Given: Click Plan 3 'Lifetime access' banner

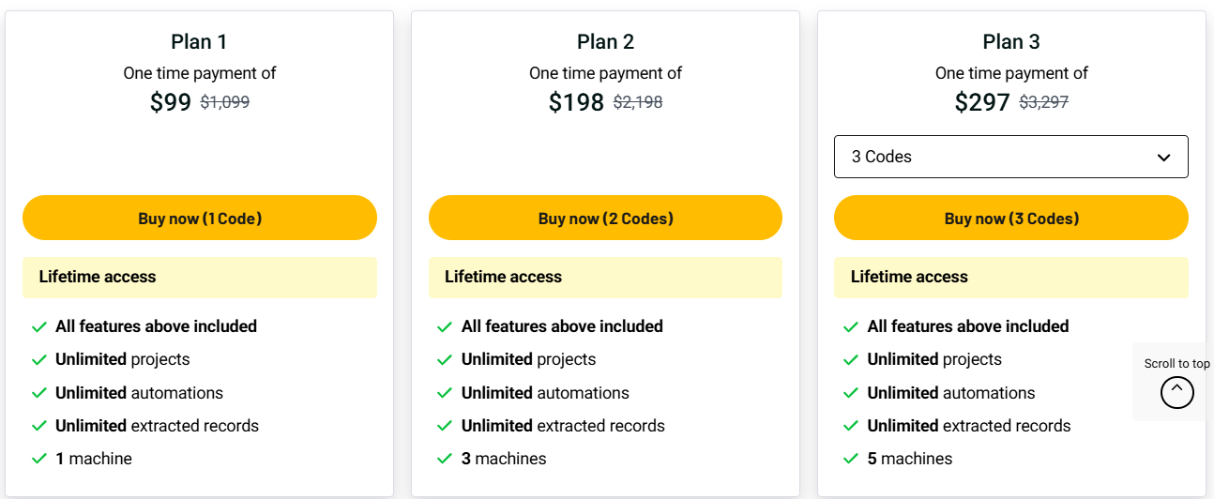Looking at the screenshot, I should tap(1010, 277).
